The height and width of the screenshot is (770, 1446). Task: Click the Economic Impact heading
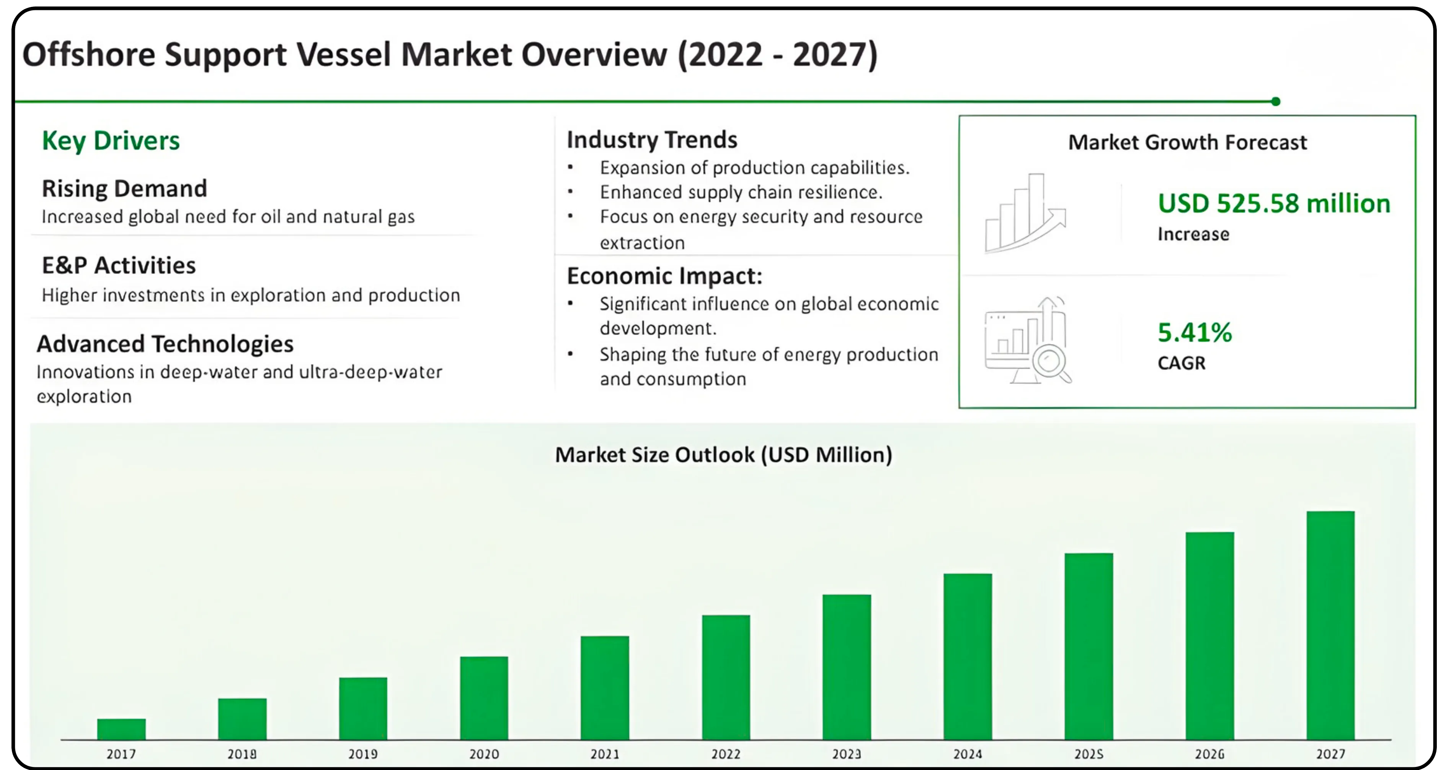[664, 276]
